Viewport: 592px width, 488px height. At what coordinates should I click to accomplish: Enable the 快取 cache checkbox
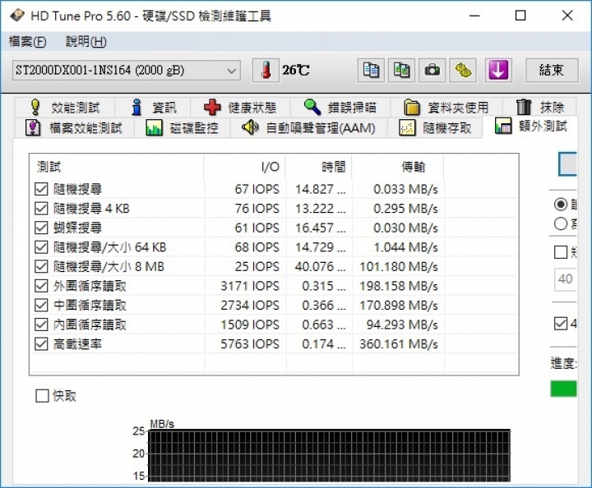[42, 396]
